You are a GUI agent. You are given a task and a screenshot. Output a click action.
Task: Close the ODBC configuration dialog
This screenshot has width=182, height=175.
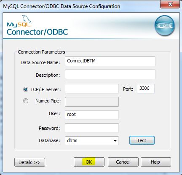coord(170,4)
